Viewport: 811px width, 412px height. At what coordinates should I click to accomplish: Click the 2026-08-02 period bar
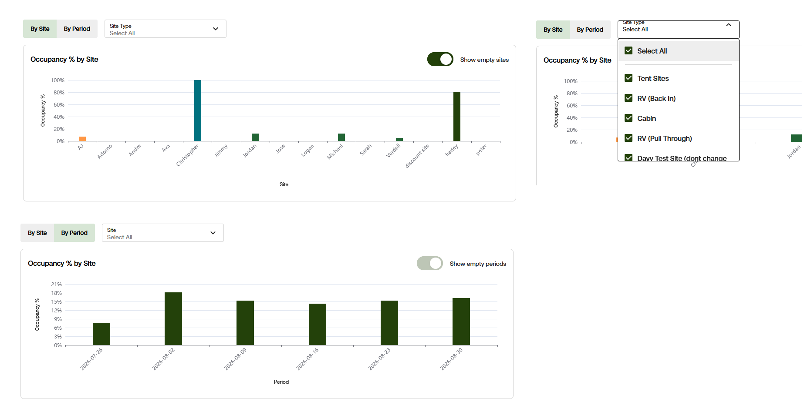(173, 319)
